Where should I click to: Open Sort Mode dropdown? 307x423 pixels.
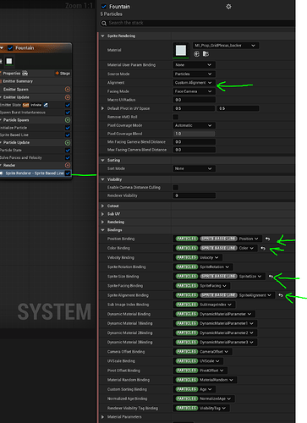pos(194,168)
